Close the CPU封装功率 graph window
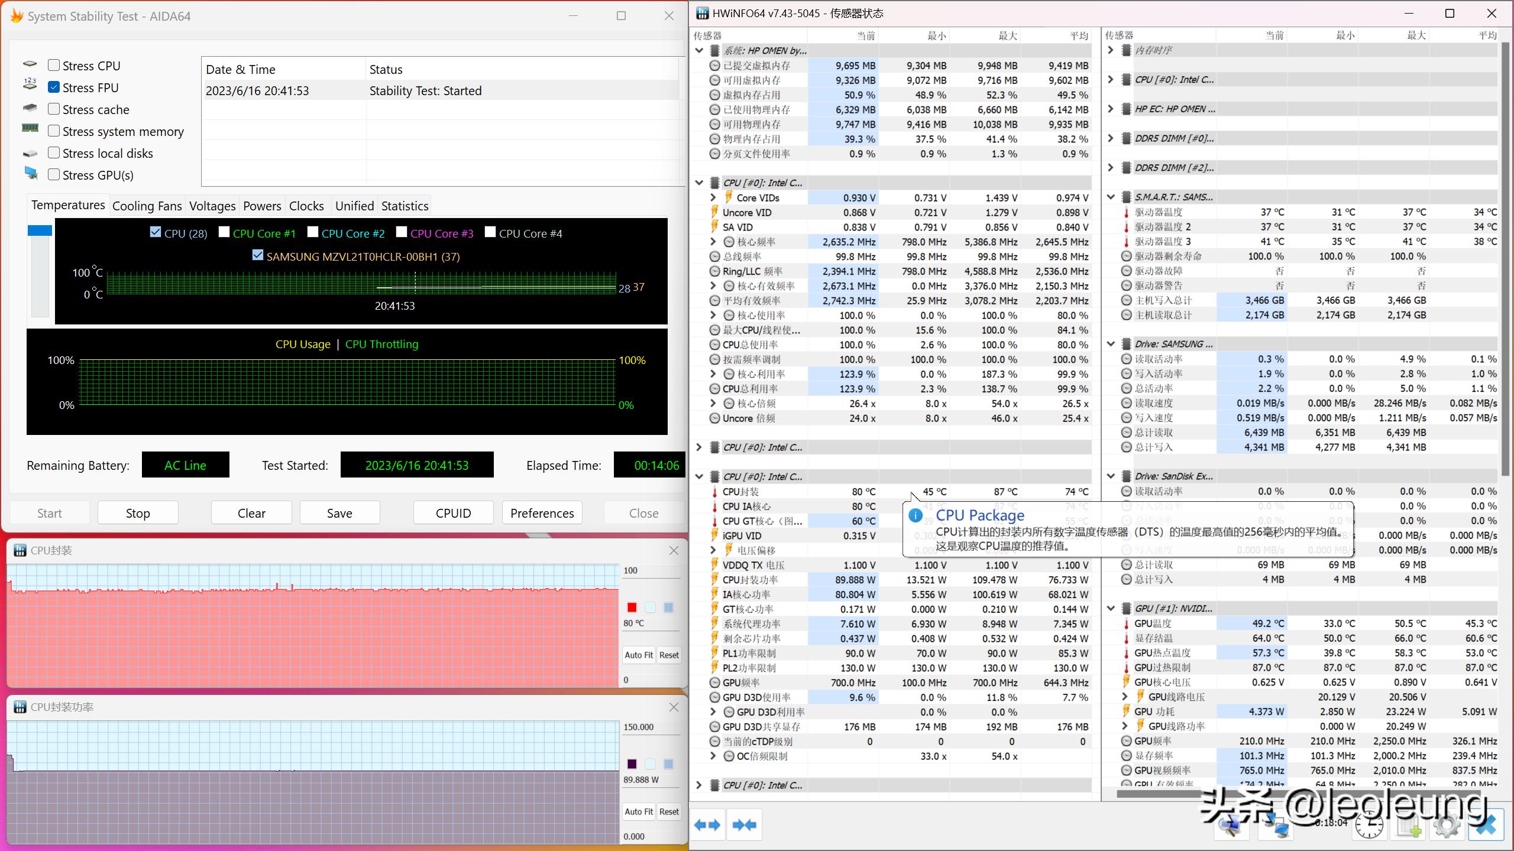Image resolution: width=1514 pixels, height=851 pixels. (x=674, y=707)
